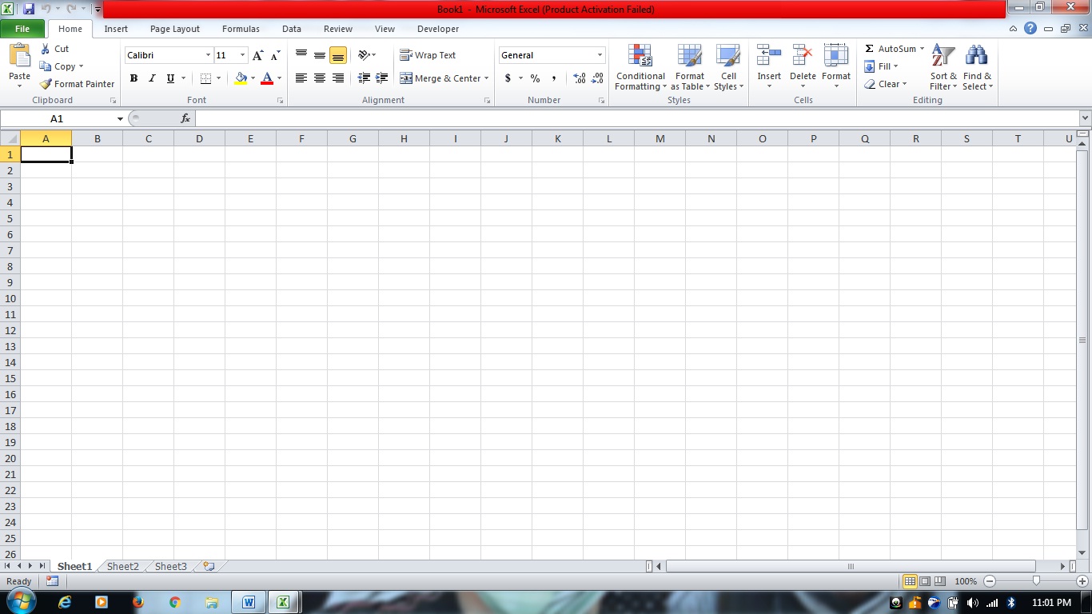Apply the Borders button
This screenshot has width=1092, height=614.
click(206, 78)
